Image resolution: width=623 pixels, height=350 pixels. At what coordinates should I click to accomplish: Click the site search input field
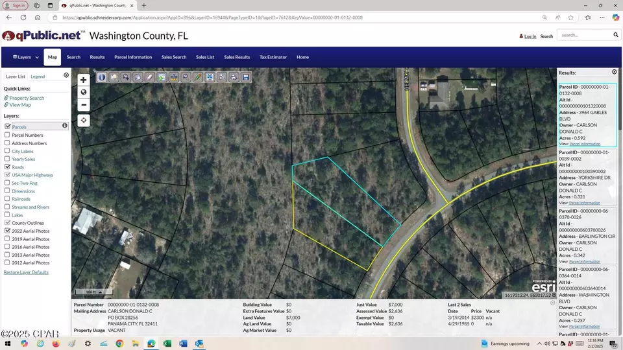coord(585,35)
